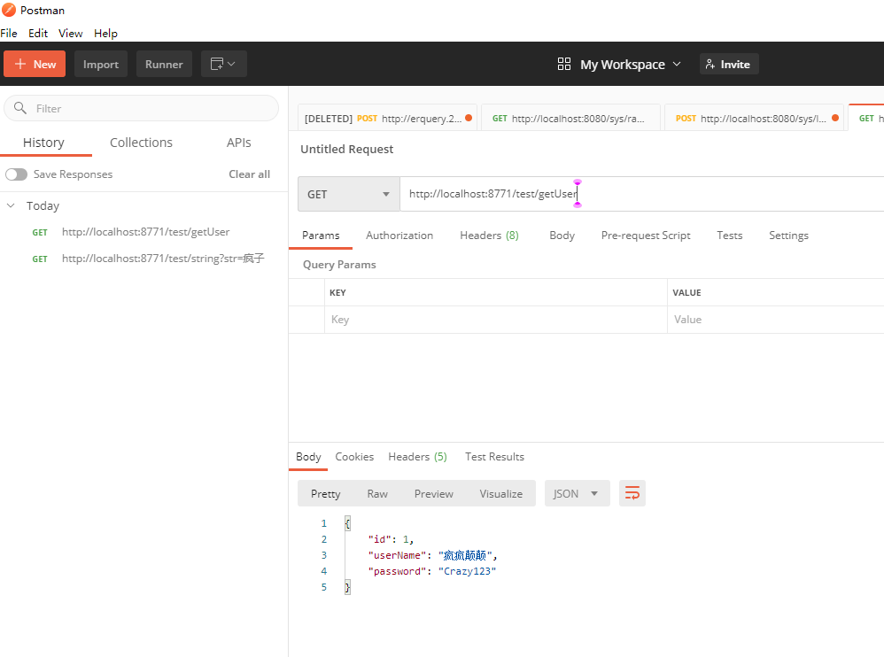Select the response Body tab
The image size is (884, 657).
(x=308, y=457)
